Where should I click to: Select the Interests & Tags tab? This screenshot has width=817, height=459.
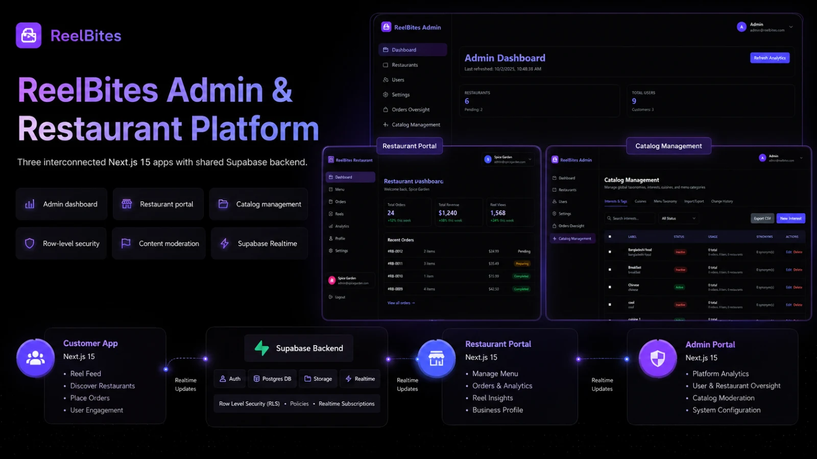tap(616, 201)
